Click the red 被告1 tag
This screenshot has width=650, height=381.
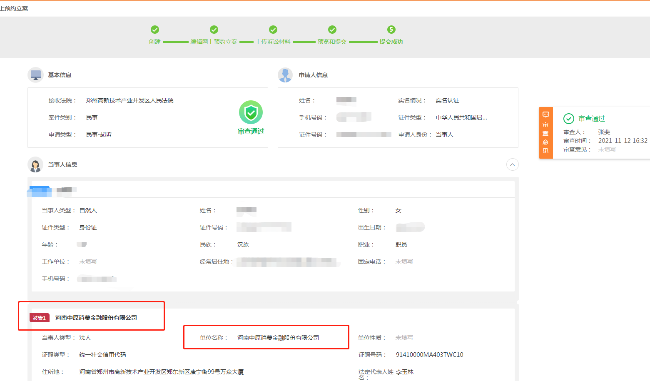[40, 318]
